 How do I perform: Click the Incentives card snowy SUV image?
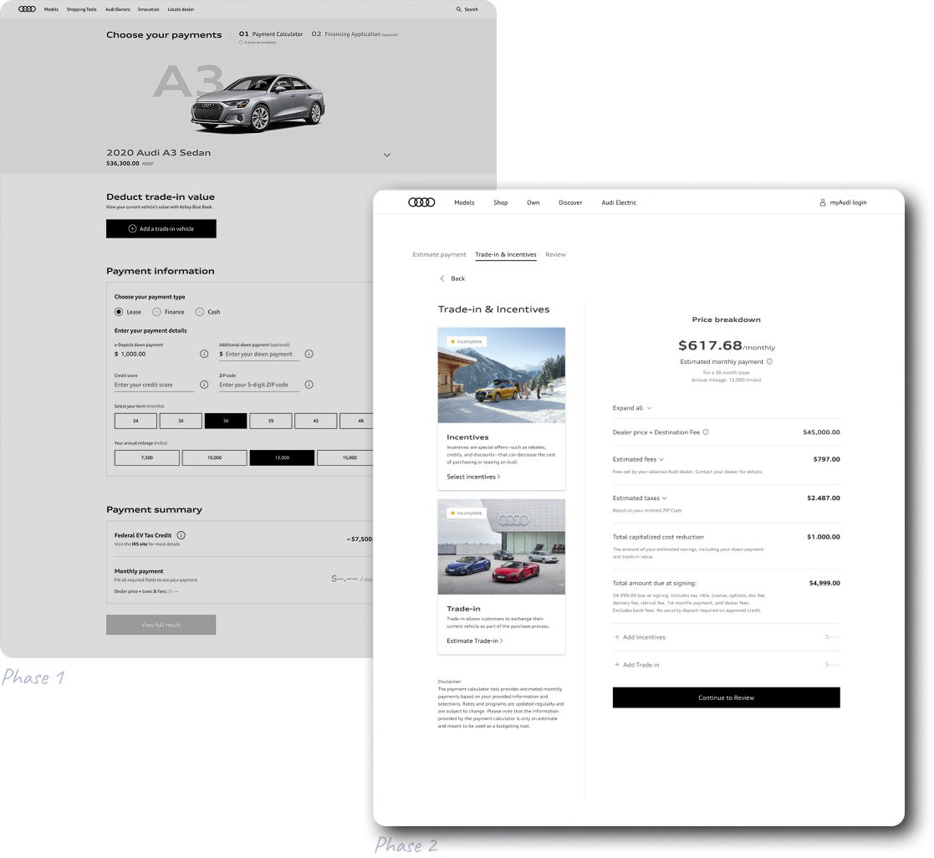[x=502, y=375]
